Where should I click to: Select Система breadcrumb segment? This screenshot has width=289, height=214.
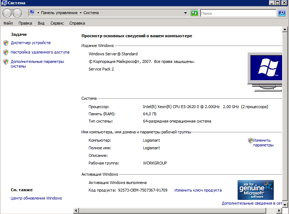pos(91,13)
